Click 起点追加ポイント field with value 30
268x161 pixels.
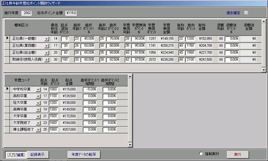(65, 46)
